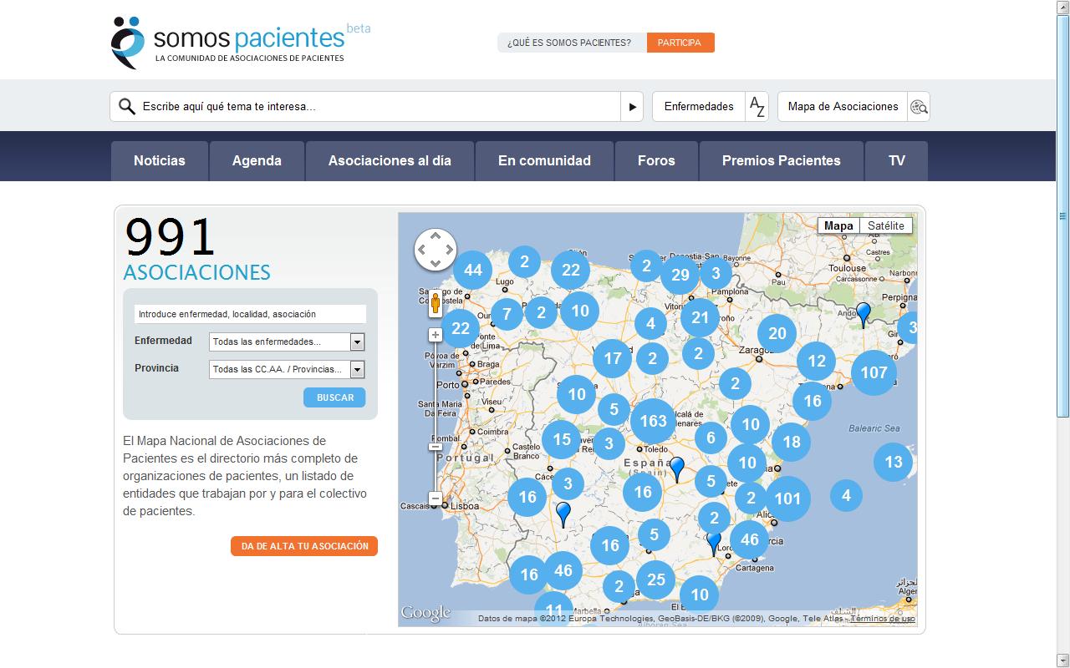Focus the enfermedad, localidad, asociación field

tap(250, 314)
